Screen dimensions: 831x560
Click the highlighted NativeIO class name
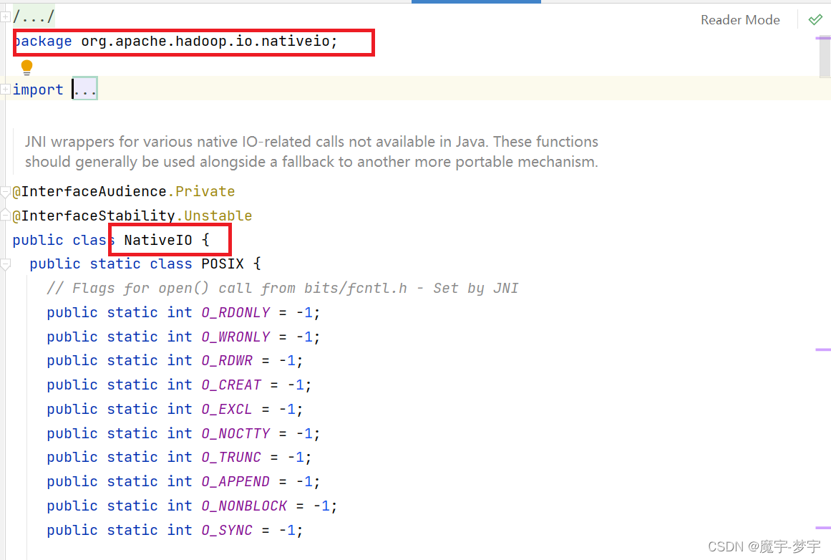click(x=158, y=239)
